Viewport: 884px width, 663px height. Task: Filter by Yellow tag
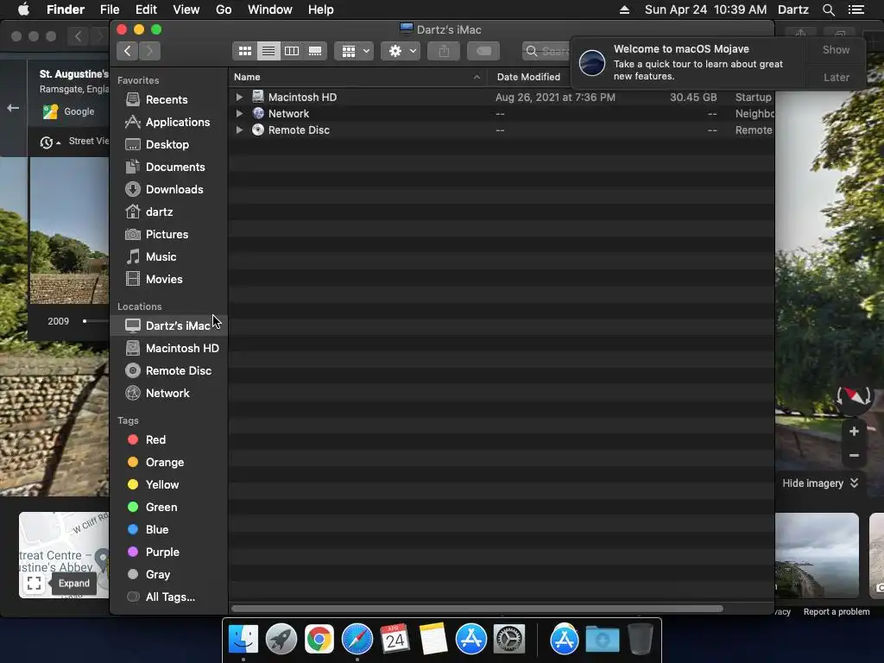(x=161, y=485)
